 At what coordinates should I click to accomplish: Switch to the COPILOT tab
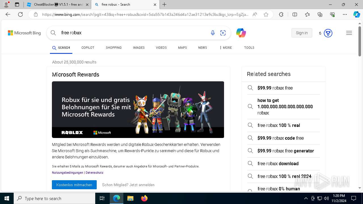pos(88,48)
